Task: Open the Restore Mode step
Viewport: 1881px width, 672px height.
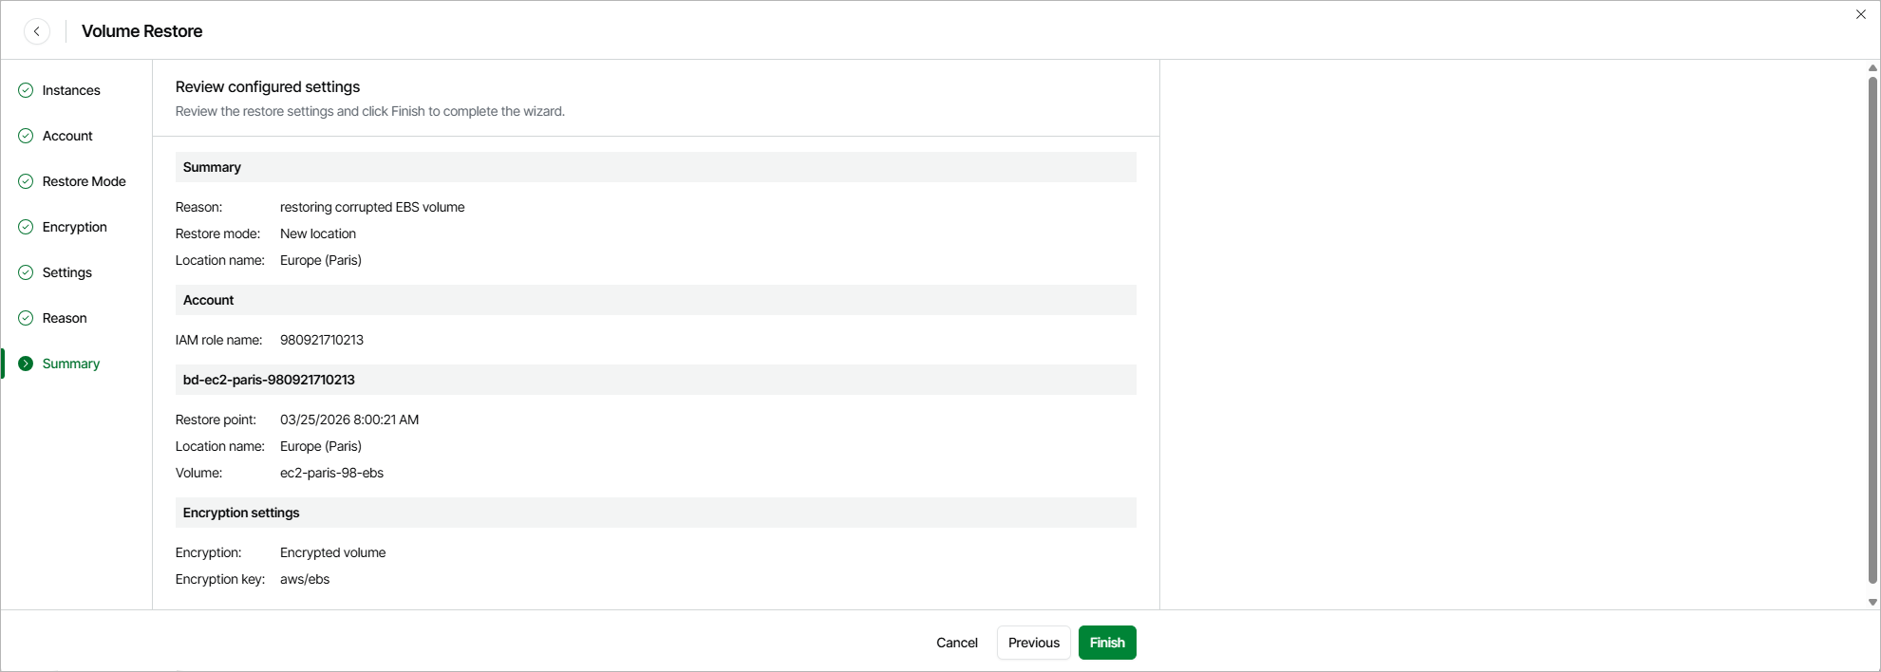Action: 84,181
